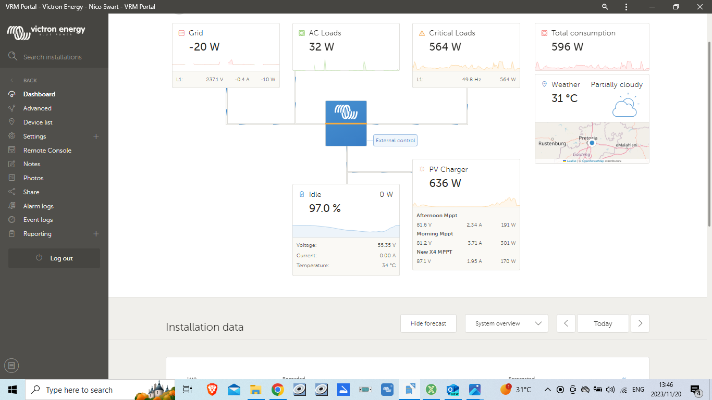Screen dimensions: 712x400
Task: Open Mail app from taskbar
Action: tap(234, 390)
